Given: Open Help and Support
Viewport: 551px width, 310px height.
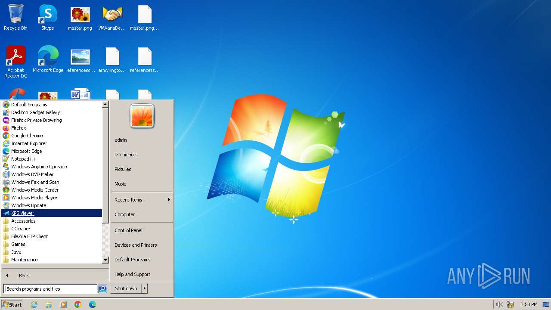Looking at the screenshot, I should click(142, 274).
